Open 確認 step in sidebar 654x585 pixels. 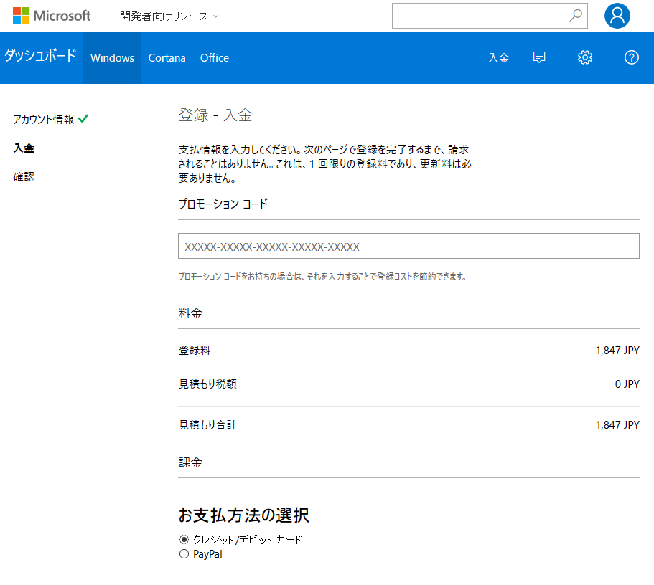pos(24,176)
